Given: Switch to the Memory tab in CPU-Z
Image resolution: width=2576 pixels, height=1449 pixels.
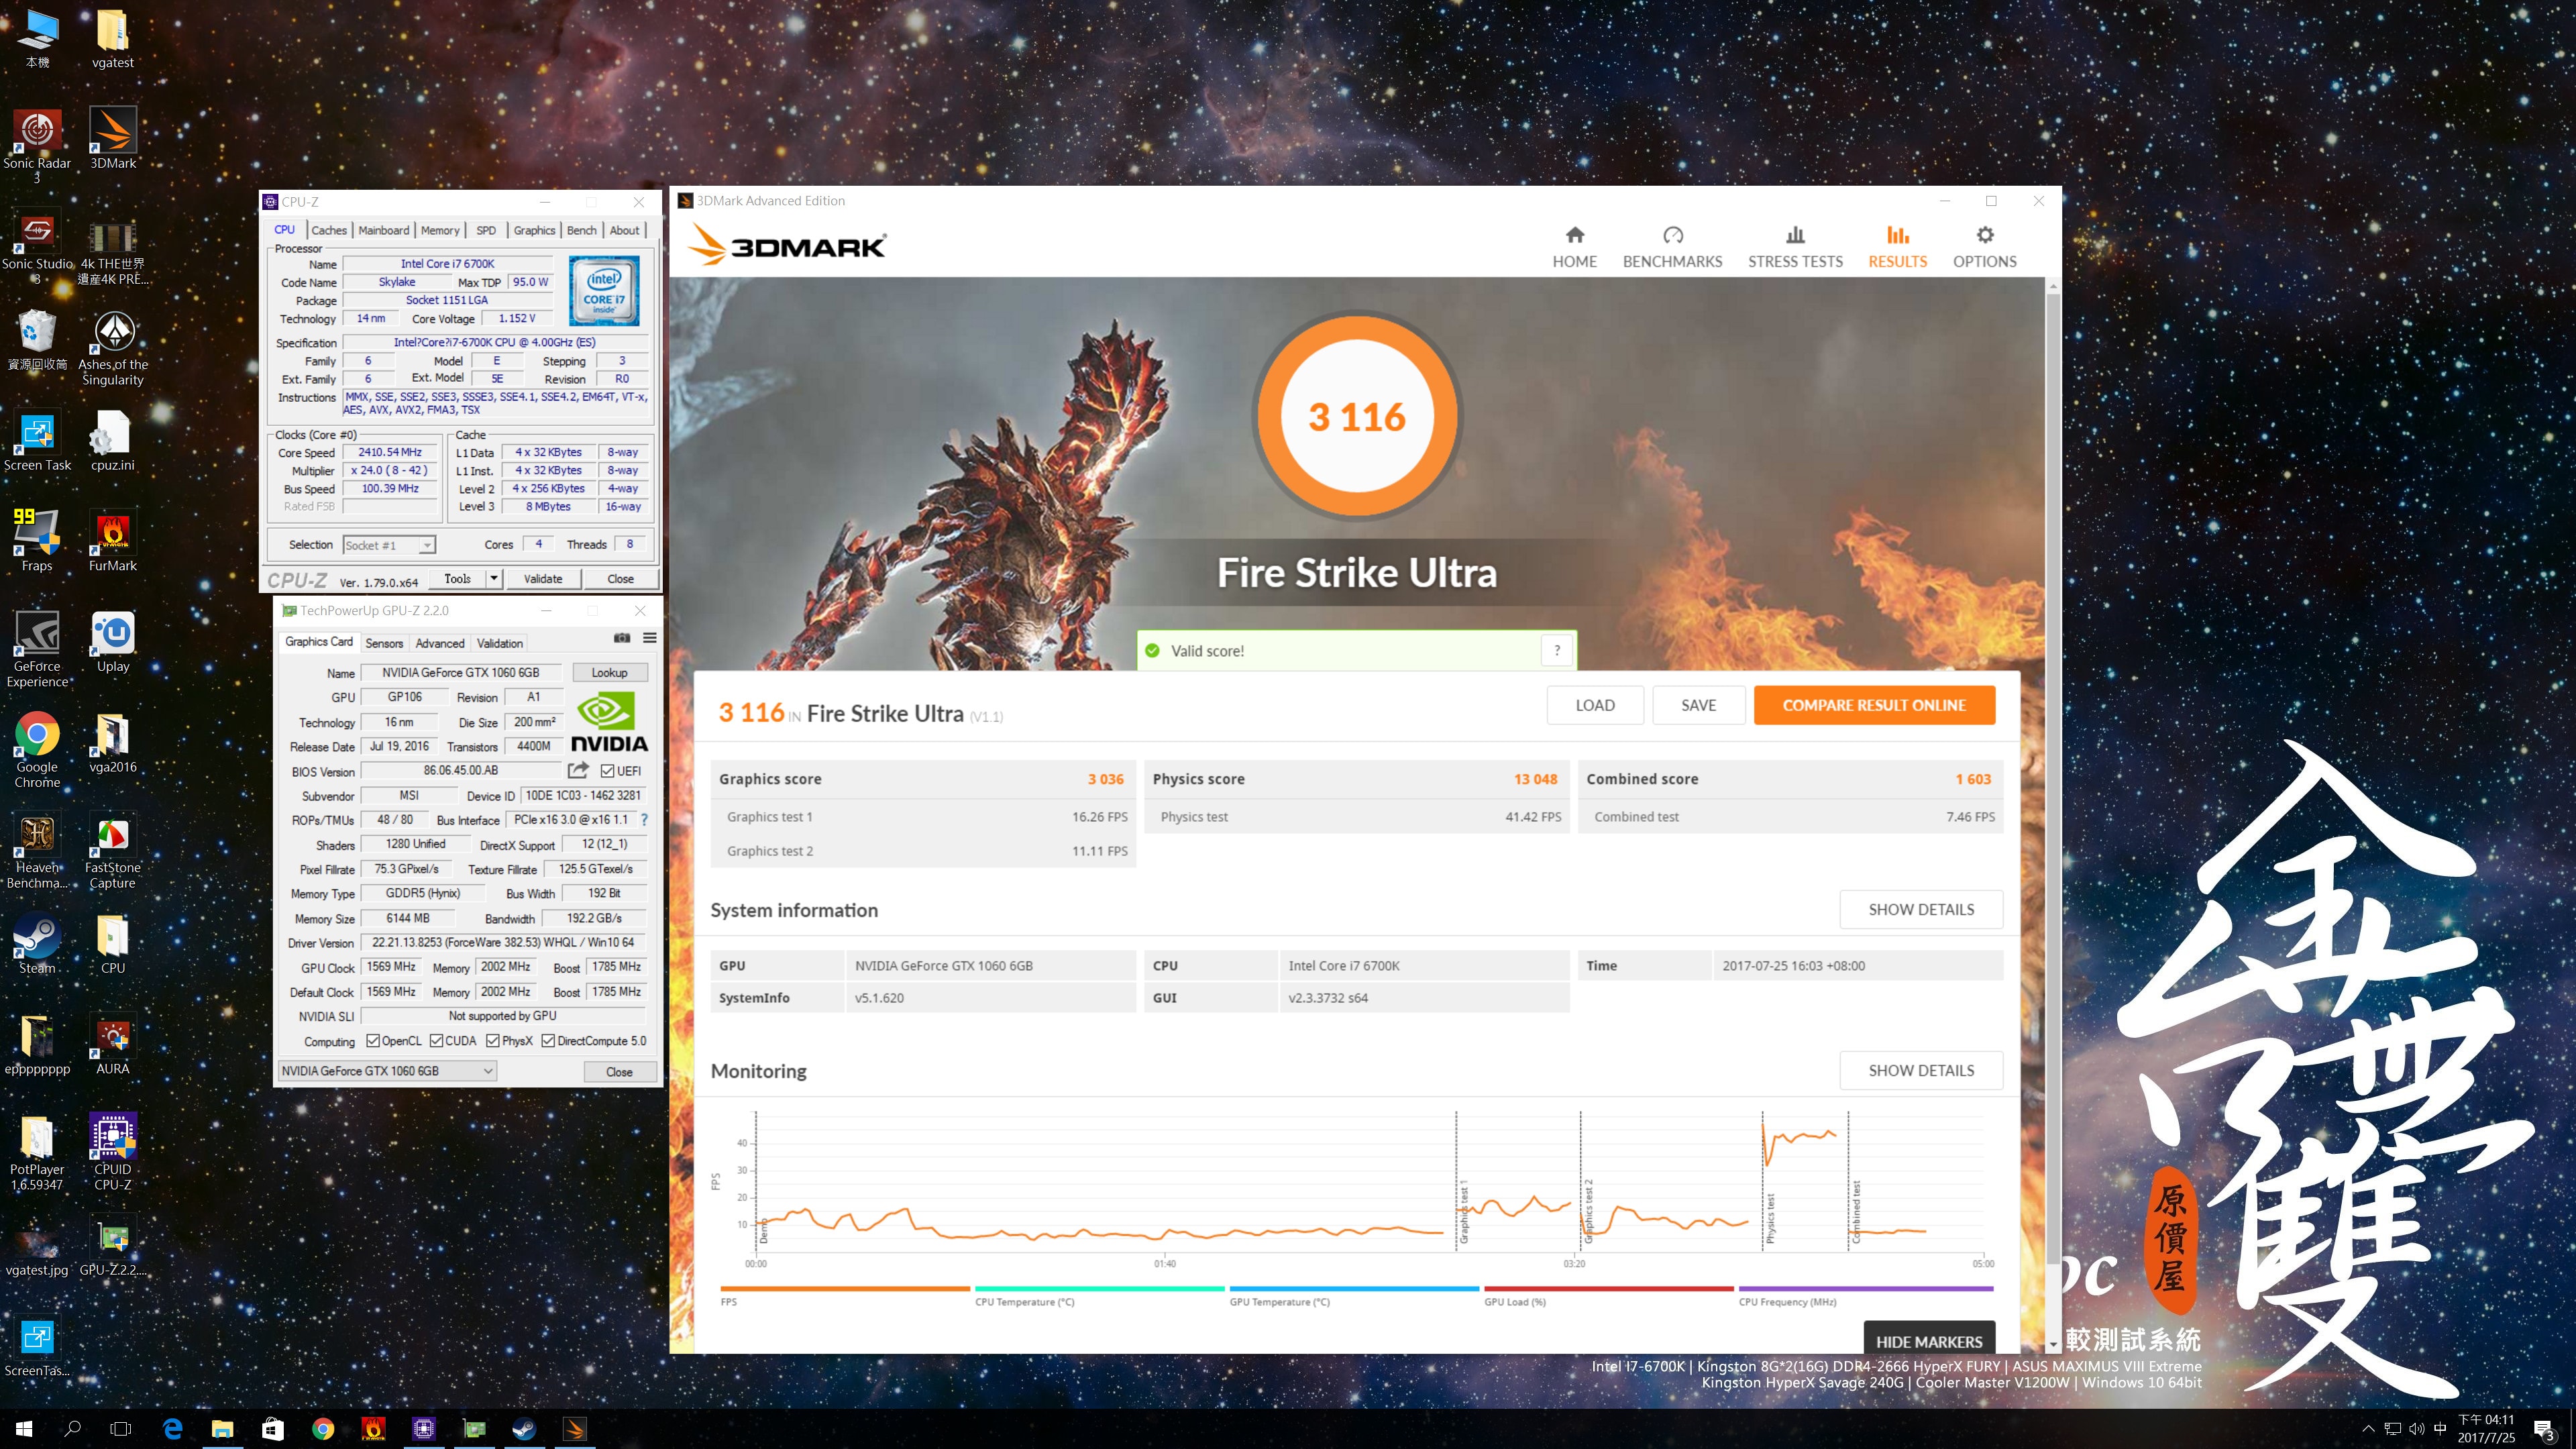Looking at the screenshot, I should pos(440,230).
